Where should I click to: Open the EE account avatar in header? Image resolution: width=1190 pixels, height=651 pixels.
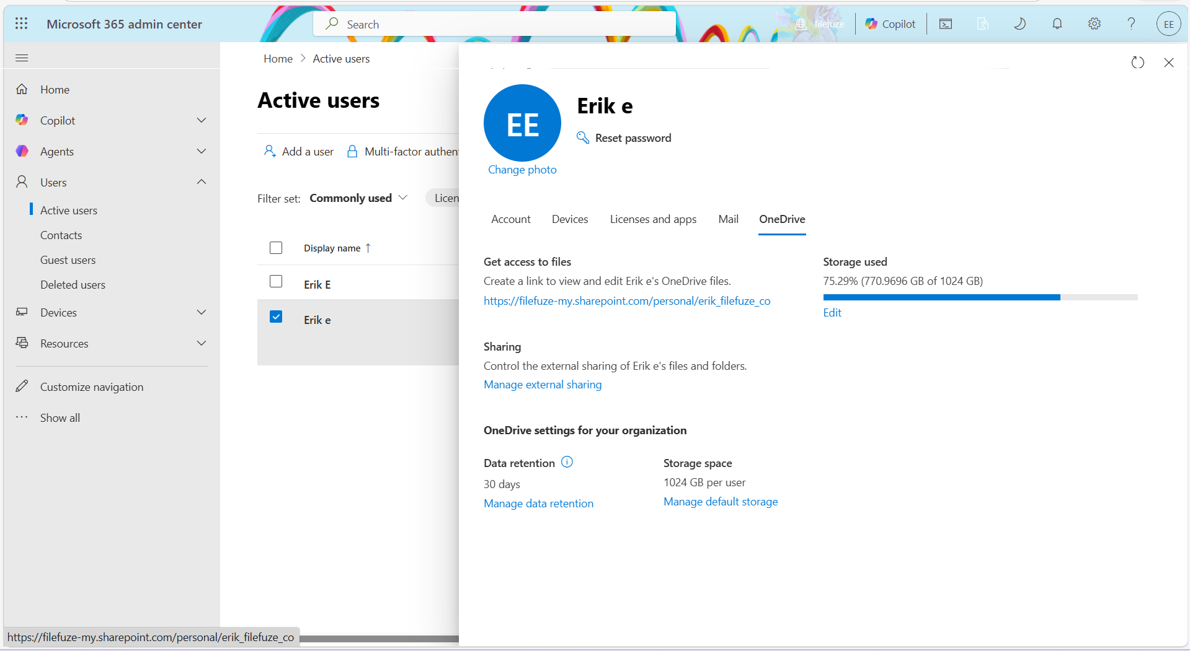1169,24
